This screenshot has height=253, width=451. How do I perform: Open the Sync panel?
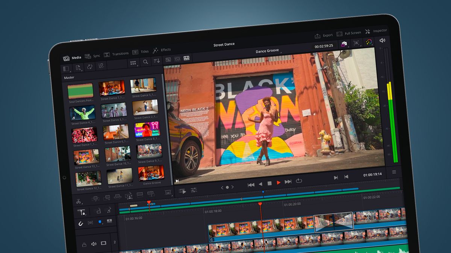pyautogui.click(x=97, y=55)
